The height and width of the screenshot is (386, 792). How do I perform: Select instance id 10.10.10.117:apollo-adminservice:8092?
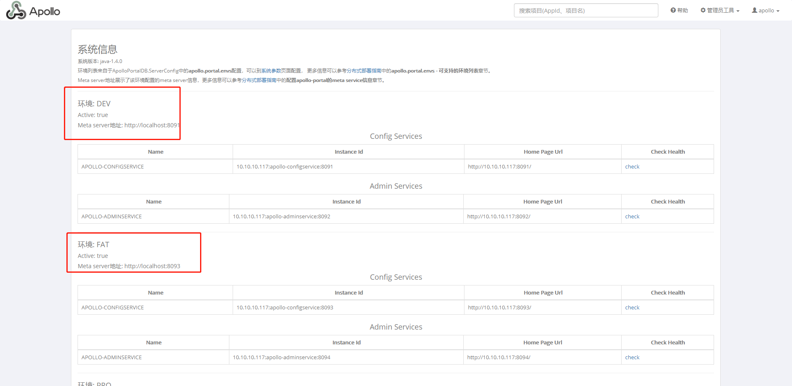point(281,216)
